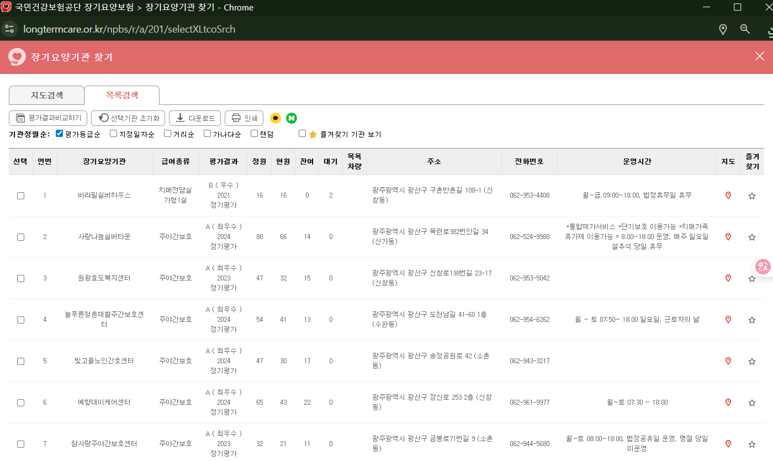Add 사랑나눔실버타운 to favorites with star
This screenshot has height=461, width=773.
[x=751, y=237]
